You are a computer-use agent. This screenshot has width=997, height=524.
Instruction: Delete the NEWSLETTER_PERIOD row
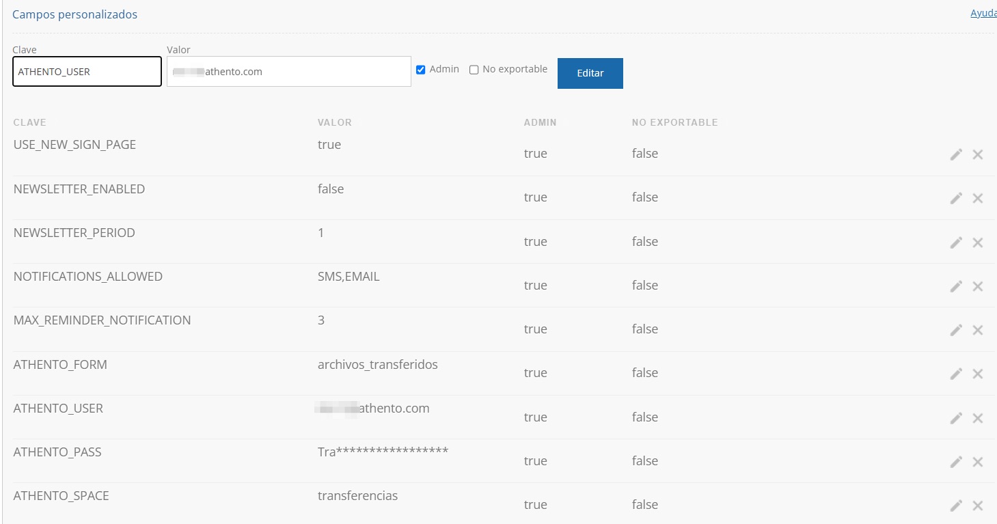(x=978, y=243)
